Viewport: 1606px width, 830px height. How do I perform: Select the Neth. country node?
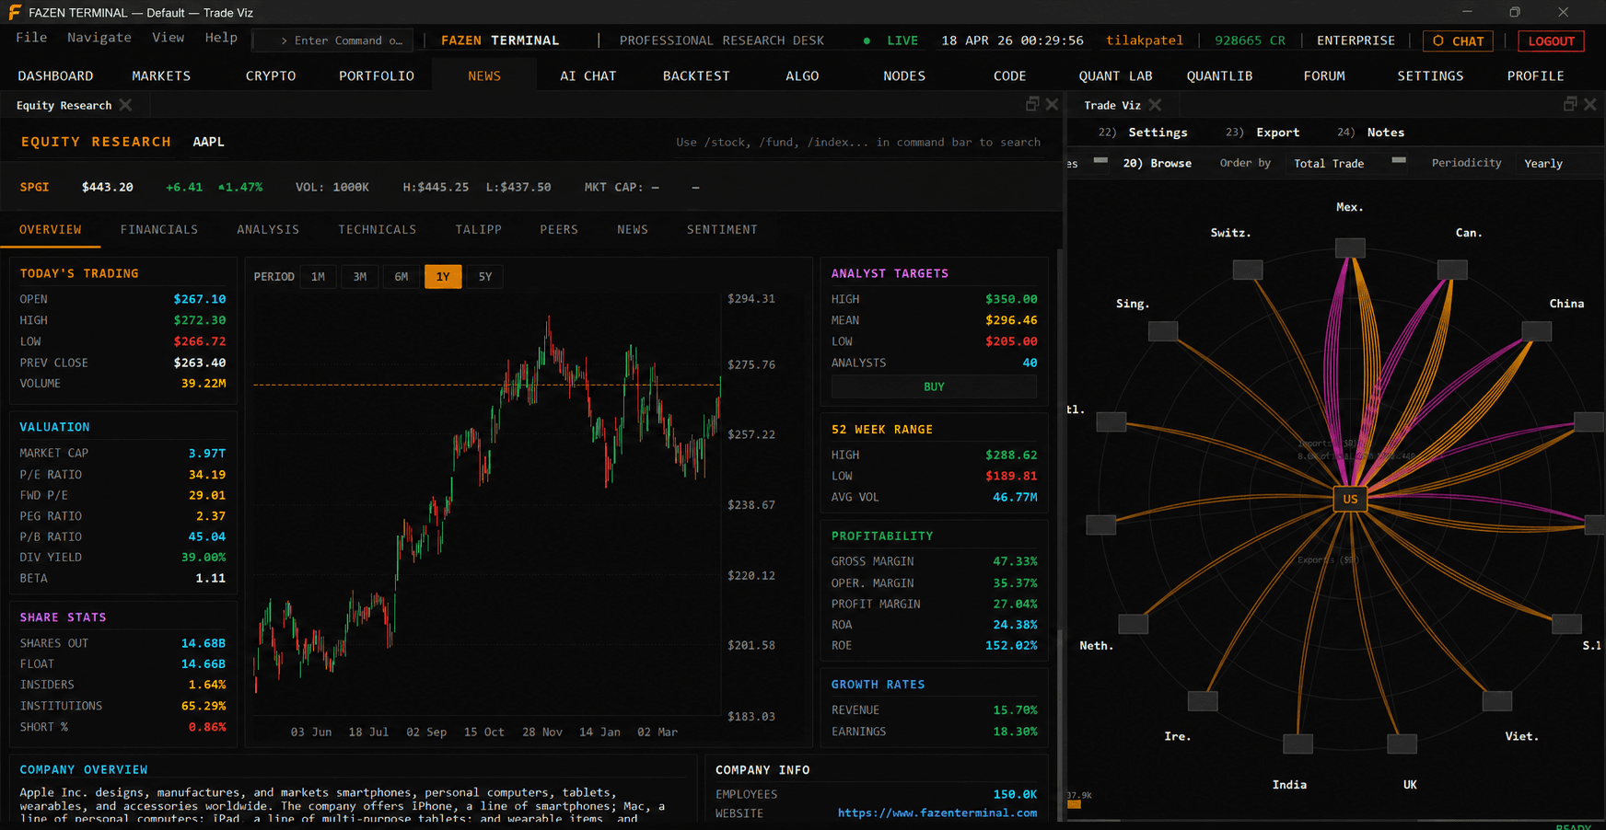pos(1133,624)
